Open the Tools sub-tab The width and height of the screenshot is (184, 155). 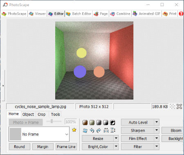coord(55,115)
